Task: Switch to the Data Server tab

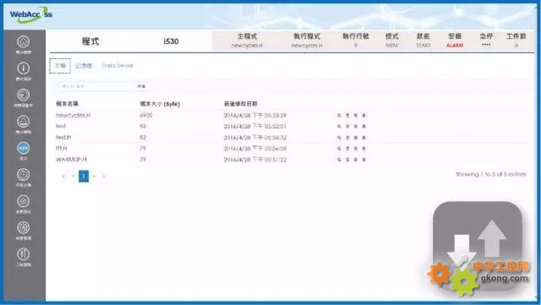Action: pos(117,66)
